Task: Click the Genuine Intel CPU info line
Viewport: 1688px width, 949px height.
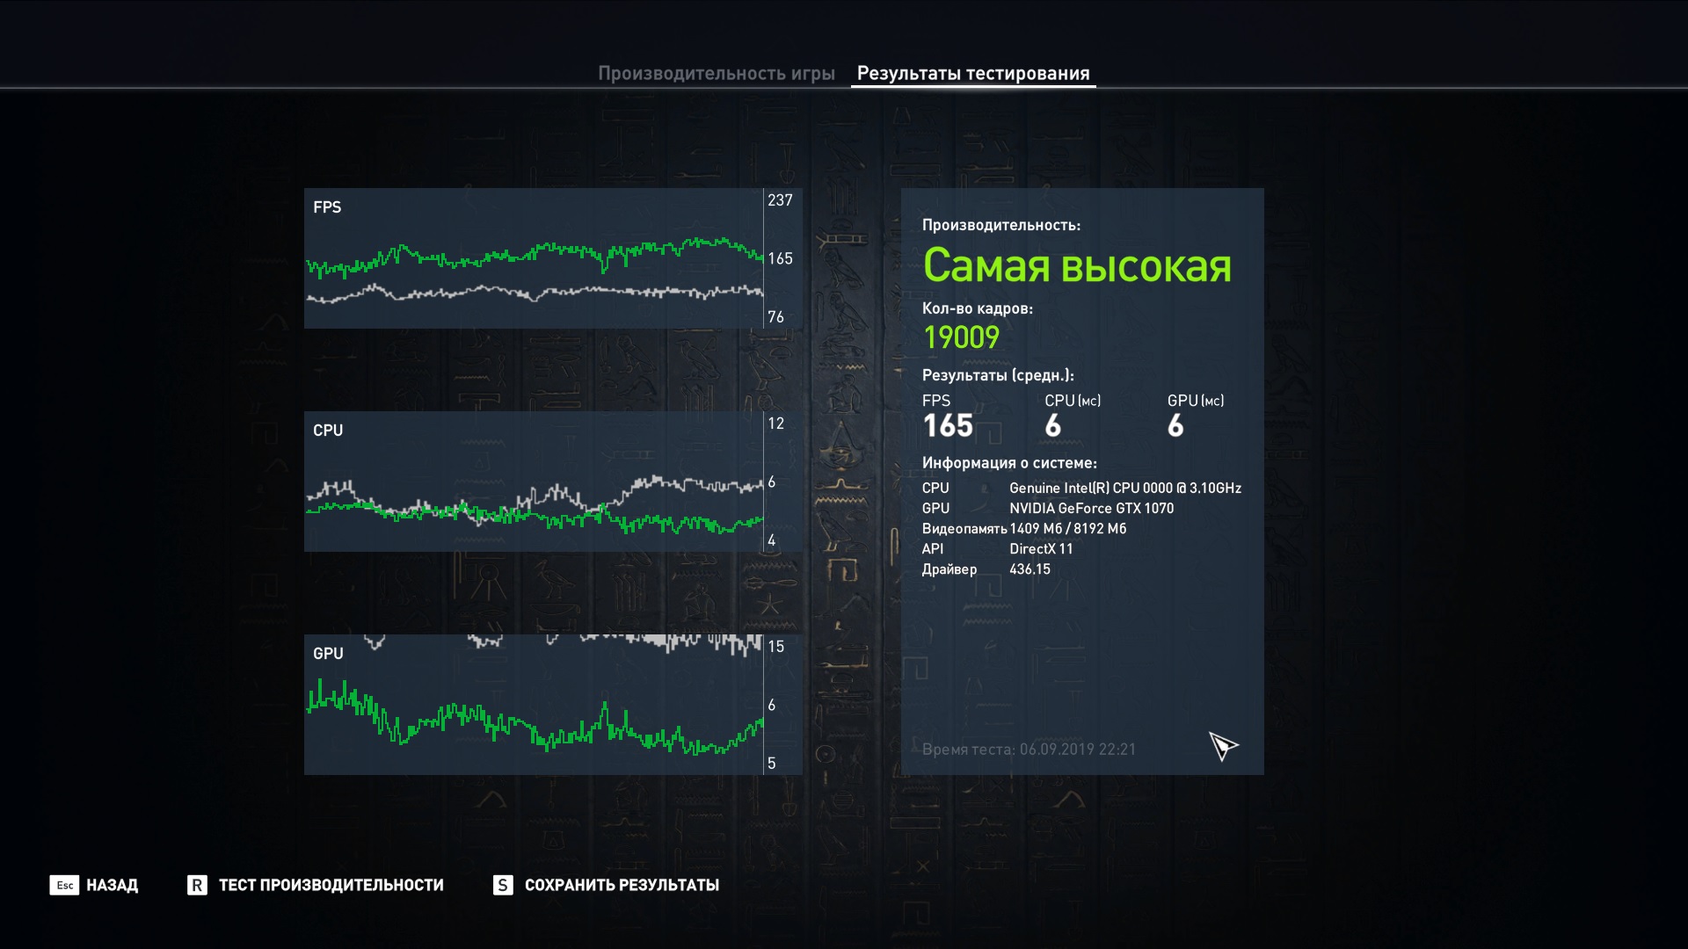Action: point(1124,488)
